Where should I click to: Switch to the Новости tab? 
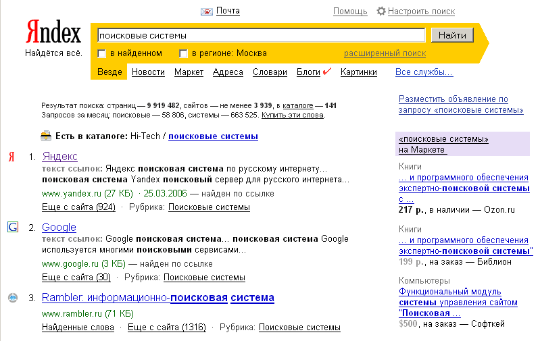coord(148,72)
